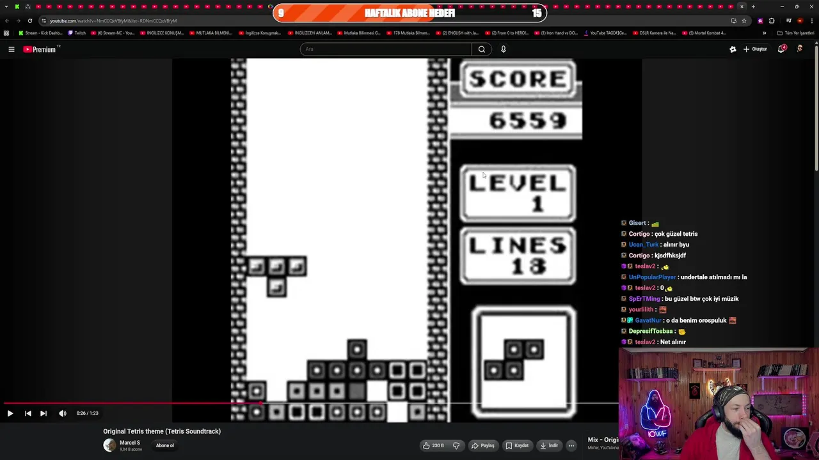Image resolution: width=819 pixels, height=460 pixels.
Task: Dislike the video with thumbs-down
Action: pyautogui.click(x=456, y=445)
